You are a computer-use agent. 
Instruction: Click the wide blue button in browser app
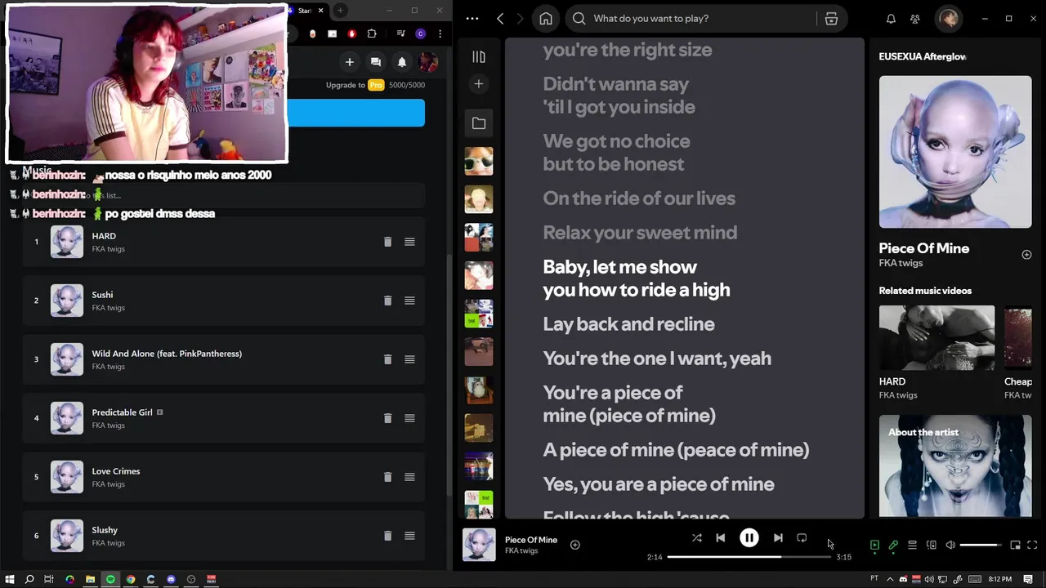[x=355, y=113]
